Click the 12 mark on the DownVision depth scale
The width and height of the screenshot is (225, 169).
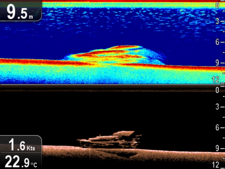pyautogui.click(x=216, y=165)
